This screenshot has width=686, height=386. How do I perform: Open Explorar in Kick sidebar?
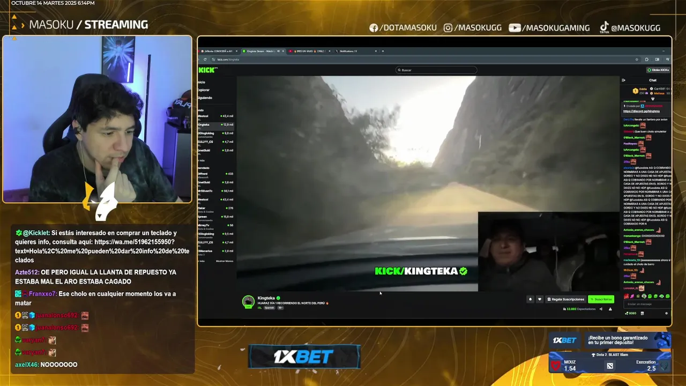pos(204,90)
